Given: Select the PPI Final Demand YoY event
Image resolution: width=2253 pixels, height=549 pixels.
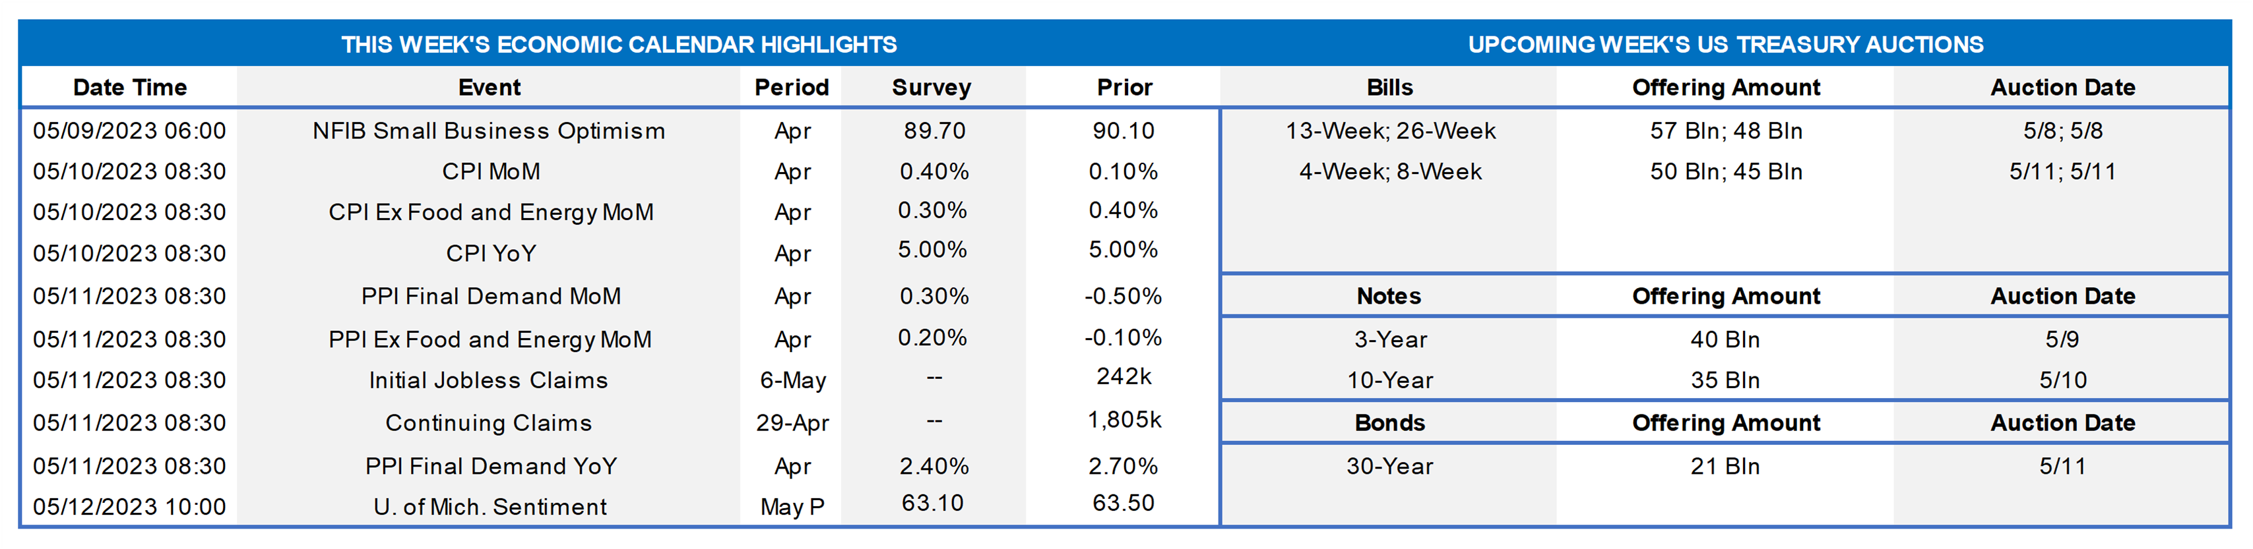Looking at the screenshot, I should [491, 466].
